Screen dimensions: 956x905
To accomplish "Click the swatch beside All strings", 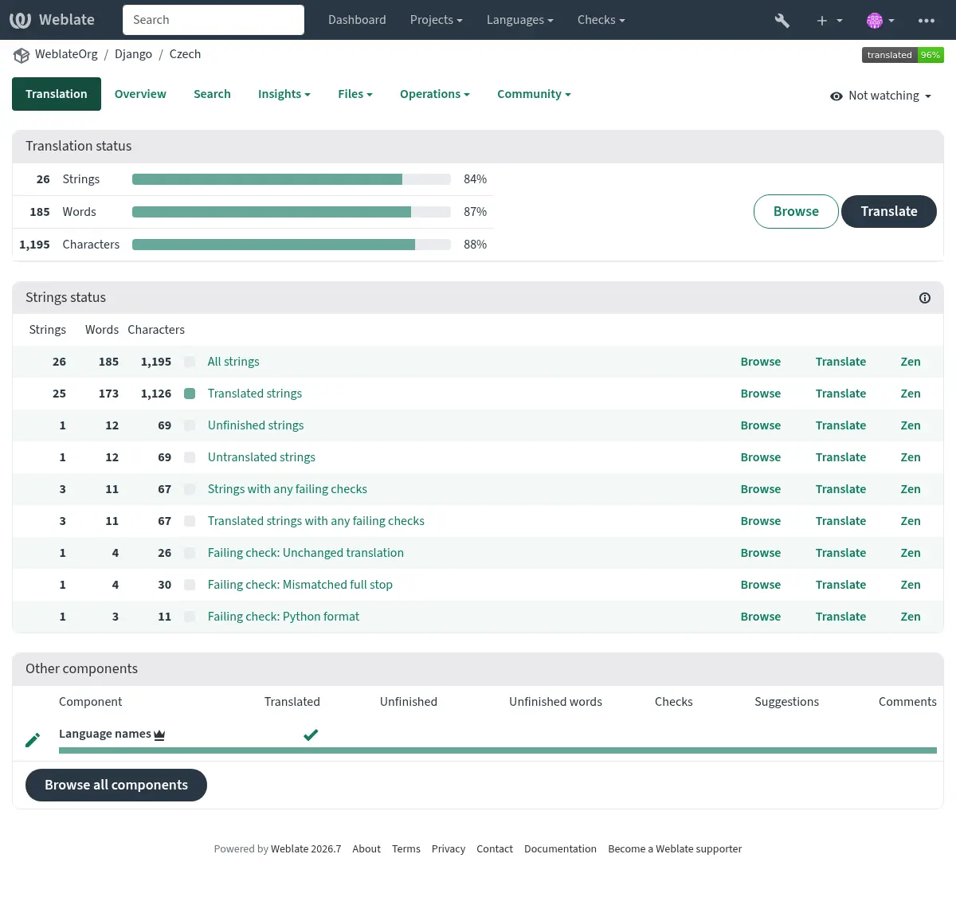I will coord(190,362).
